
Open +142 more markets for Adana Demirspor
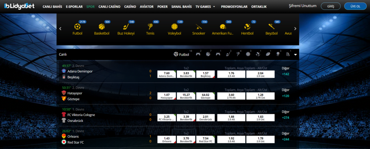pos(285,74)
